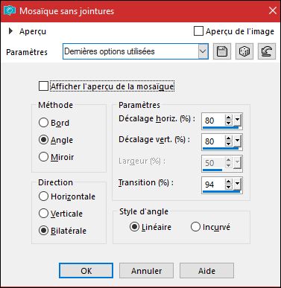The width and height of the screenshot is (281, 288).
Task: Click inside the Décalage vert. value field
Action: [214, 141]
